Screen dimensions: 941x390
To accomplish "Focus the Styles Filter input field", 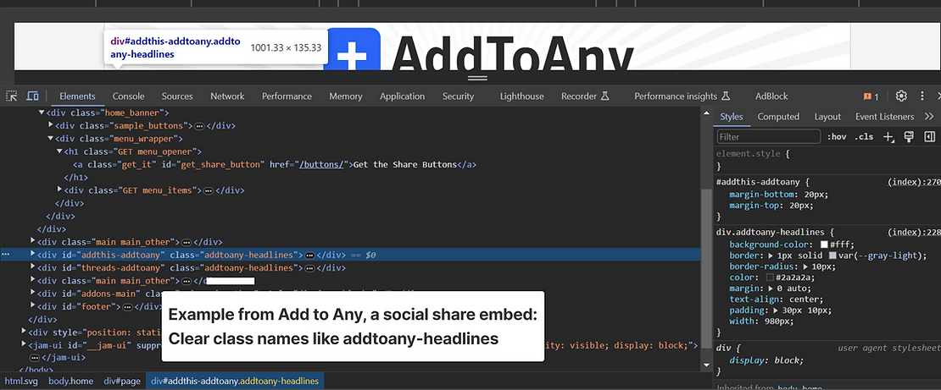I will point(769,136).
